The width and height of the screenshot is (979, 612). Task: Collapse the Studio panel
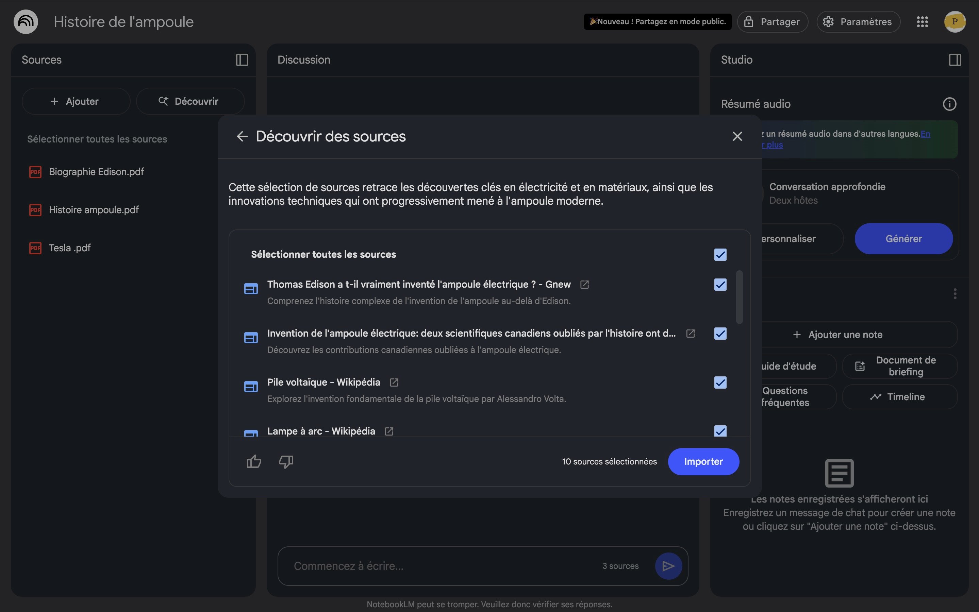(955, 60)
